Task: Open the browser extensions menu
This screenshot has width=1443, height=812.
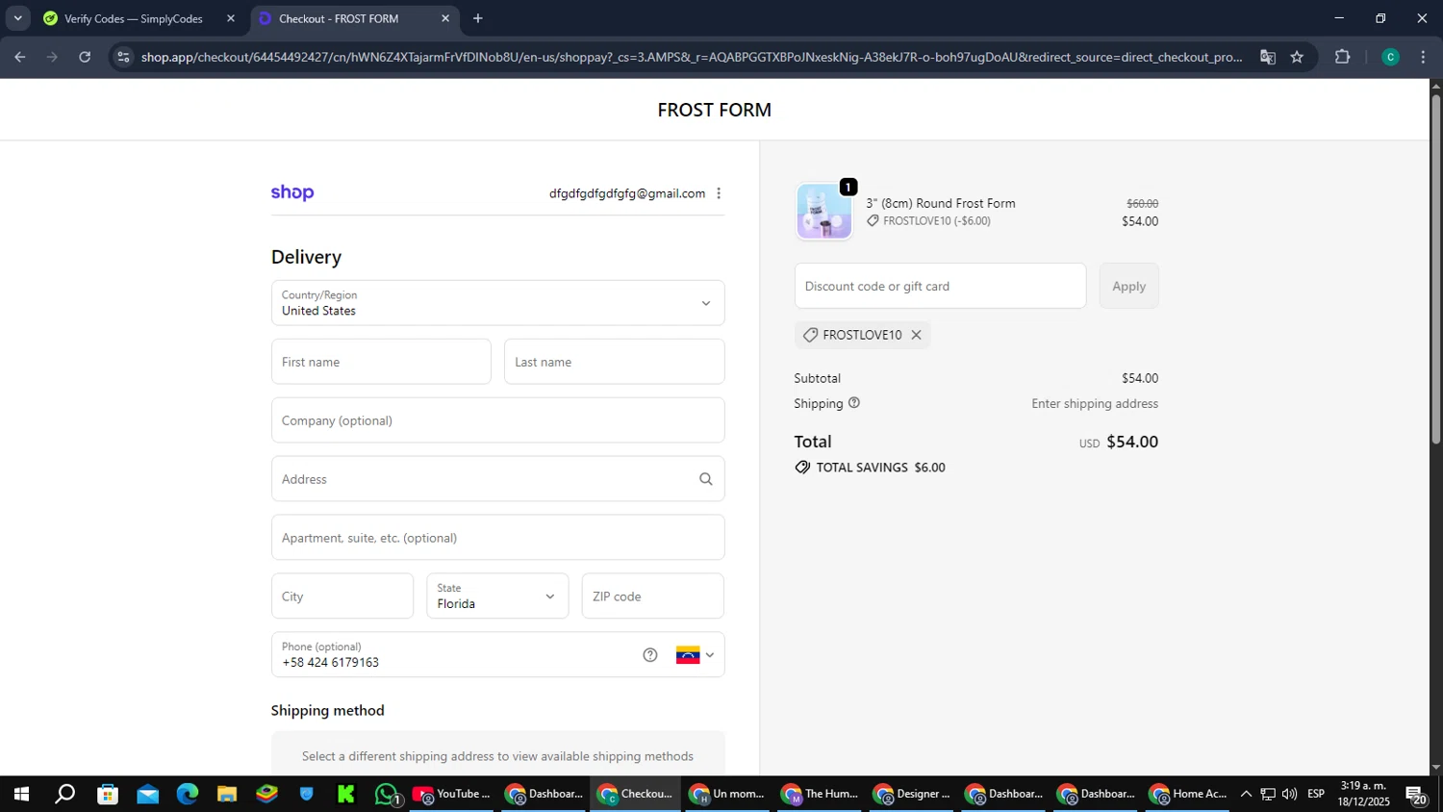Action: 1342,57
